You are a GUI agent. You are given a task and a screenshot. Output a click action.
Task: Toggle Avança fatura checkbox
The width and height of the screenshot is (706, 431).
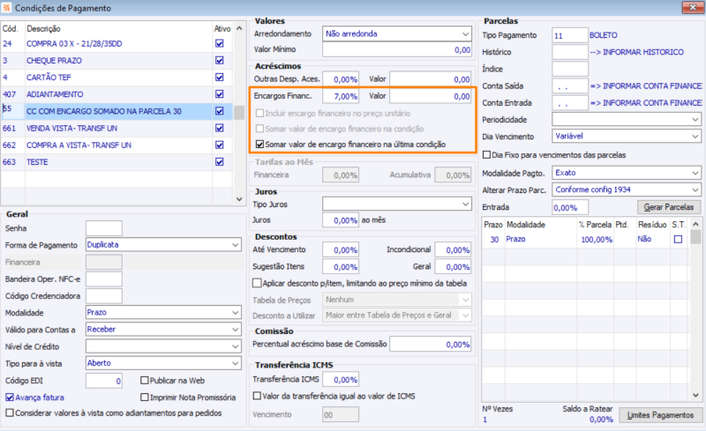[x=9, y=397]
